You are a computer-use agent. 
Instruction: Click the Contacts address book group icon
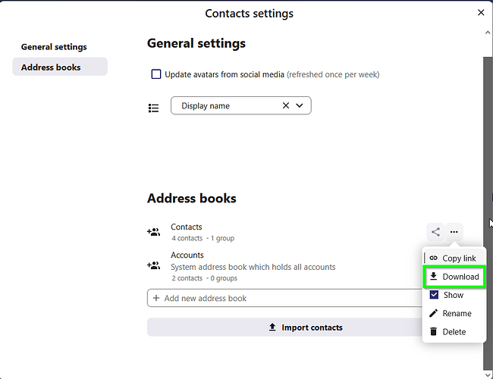coord(154,232)
